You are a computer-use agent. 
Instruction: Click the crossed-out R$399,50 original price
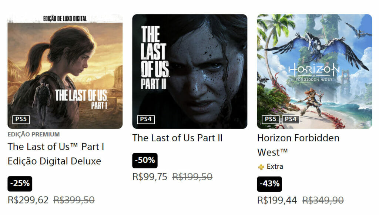point(74,200)
